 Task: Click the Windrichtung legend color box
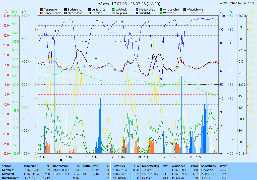185,10
